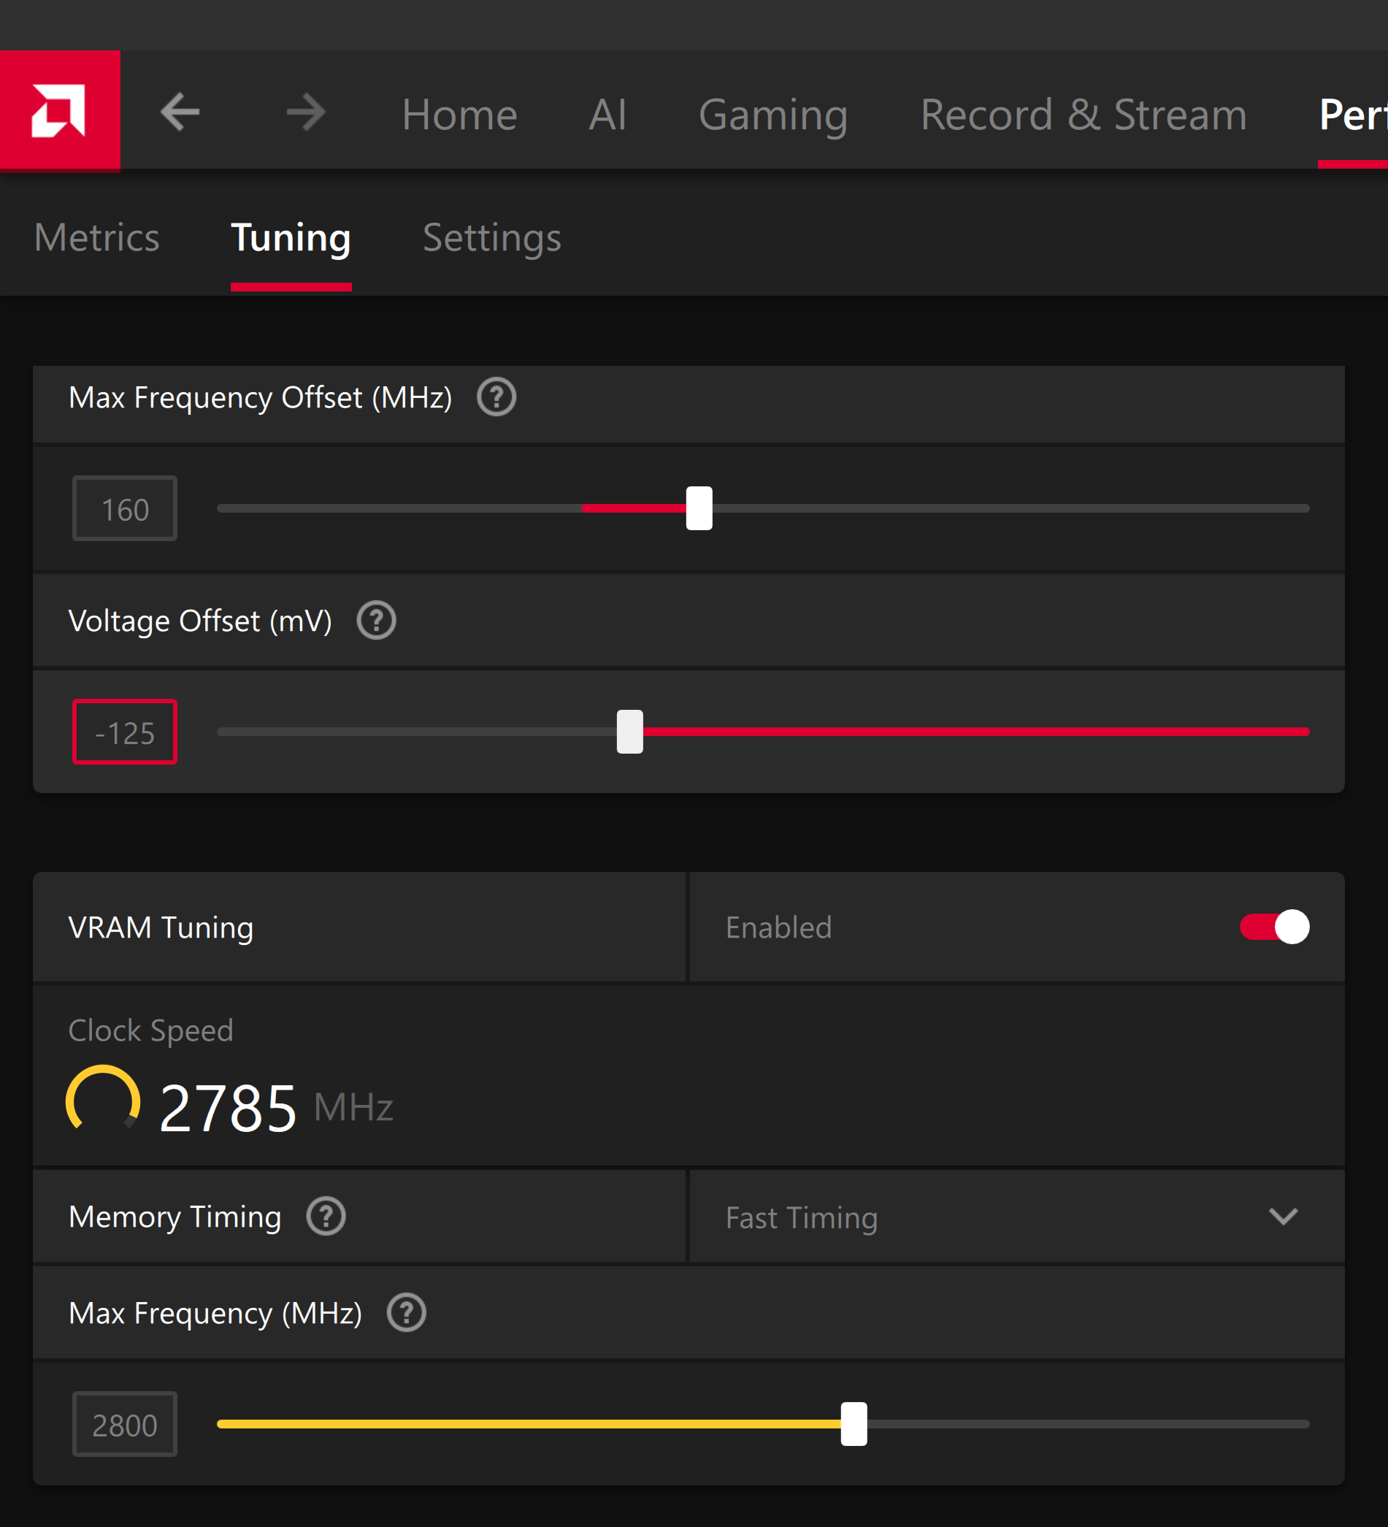Click the Max Frequency Offset value field

(x=125, y=509)
